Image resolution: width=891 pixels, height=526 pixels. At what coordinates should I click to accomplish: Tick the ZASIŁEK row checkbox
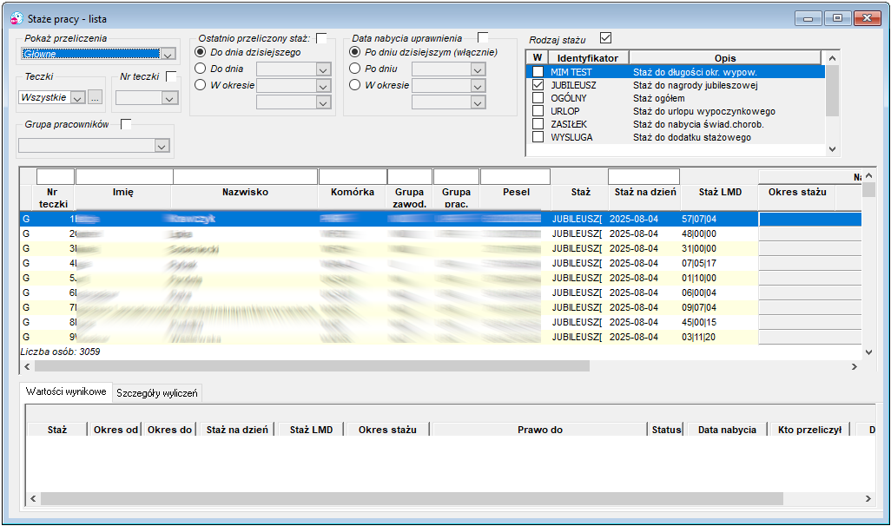[x=538, y=124]
